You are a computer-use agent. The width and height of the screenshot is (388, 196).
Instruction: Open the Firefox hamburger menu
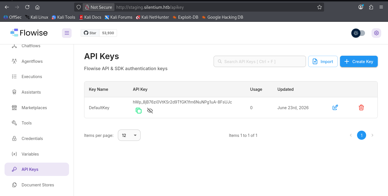[x=381, y=7]
